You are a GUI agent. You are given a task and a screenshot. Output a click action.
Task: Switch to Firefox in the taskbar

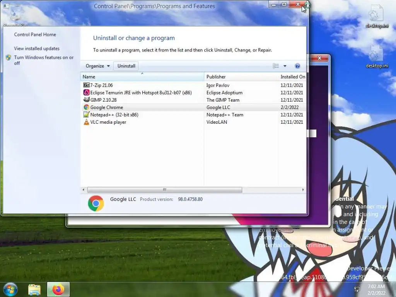point(58,289)
